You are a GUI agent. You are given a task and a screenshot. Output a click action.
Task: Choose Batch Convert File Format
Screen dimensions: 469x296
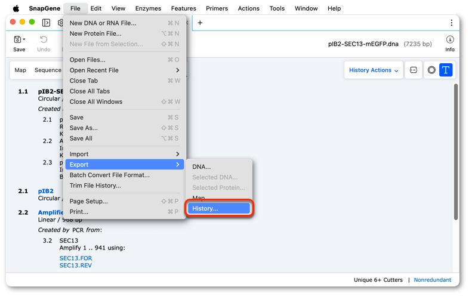(125, 175)
